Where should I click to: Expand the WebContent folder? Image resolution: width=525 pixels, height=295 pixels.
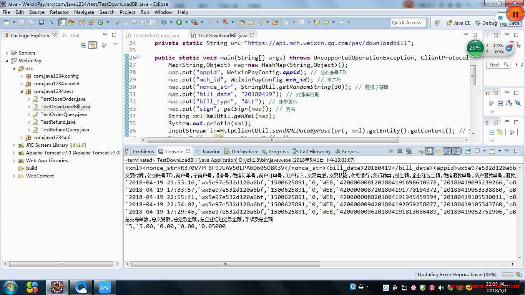(14, 176)
